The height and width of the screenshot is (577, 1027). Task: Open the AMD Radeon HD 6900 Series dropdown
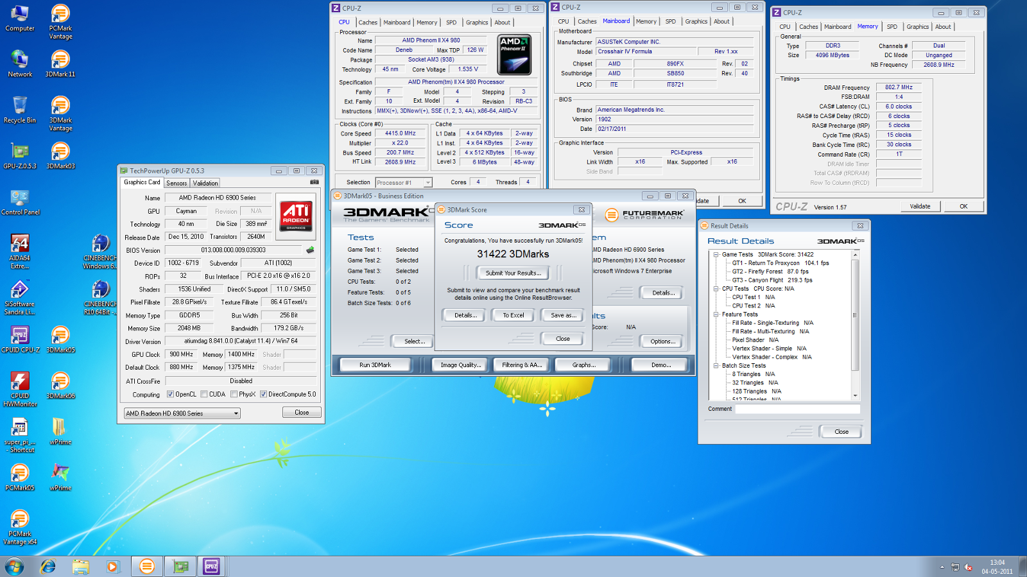click(x=182, y=413)
